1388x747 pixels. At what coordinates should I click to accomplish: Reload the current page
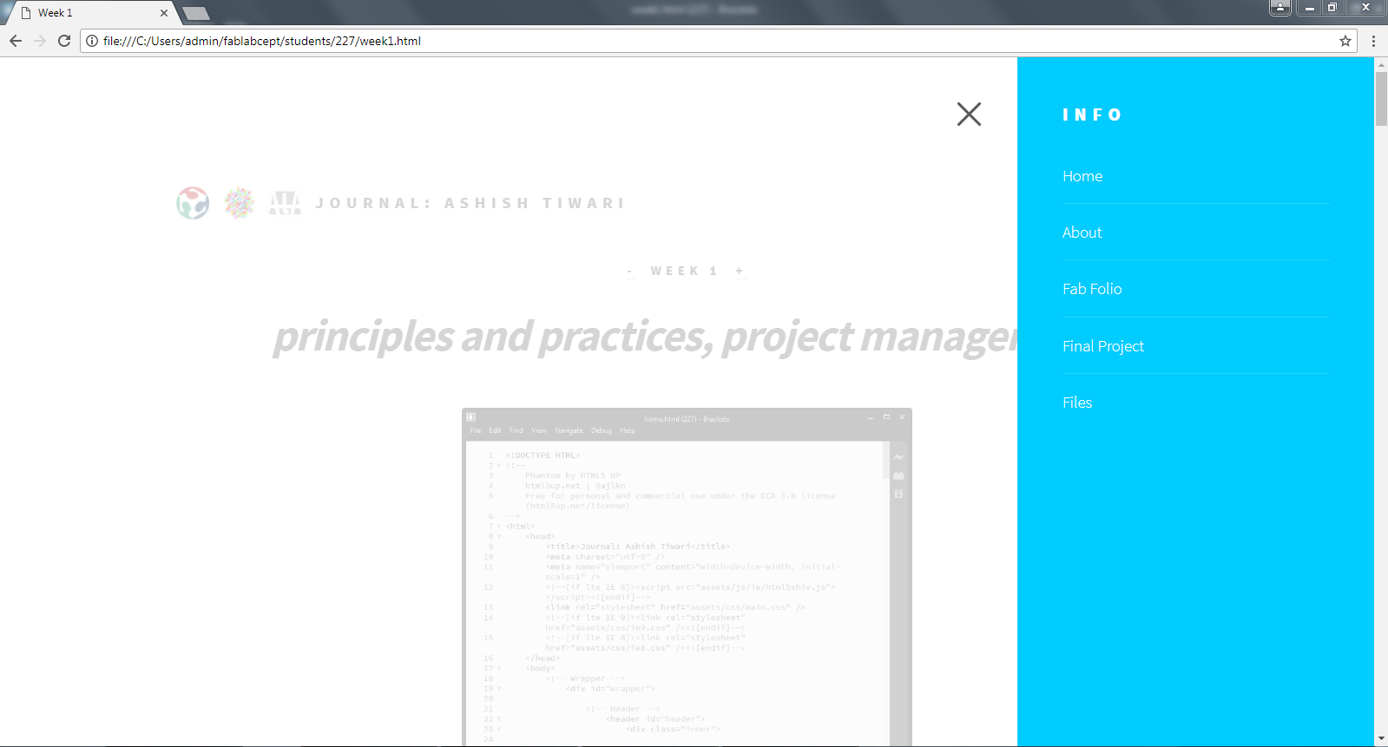click(x=64, y=41)
